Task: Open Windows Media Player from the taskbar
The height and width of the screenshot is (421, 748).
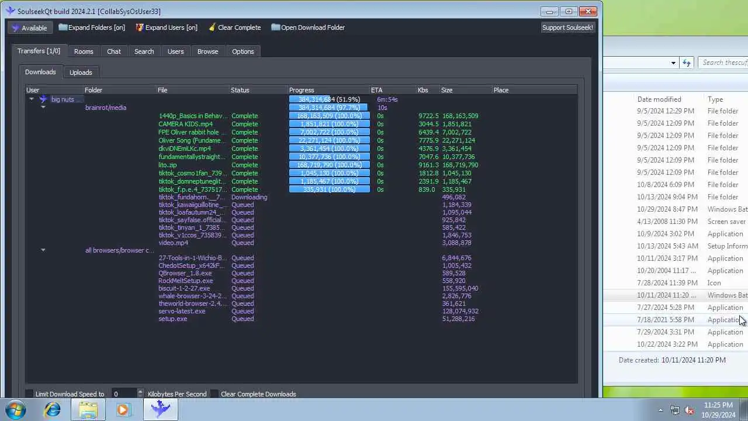Action: click(x=123, y=409)
